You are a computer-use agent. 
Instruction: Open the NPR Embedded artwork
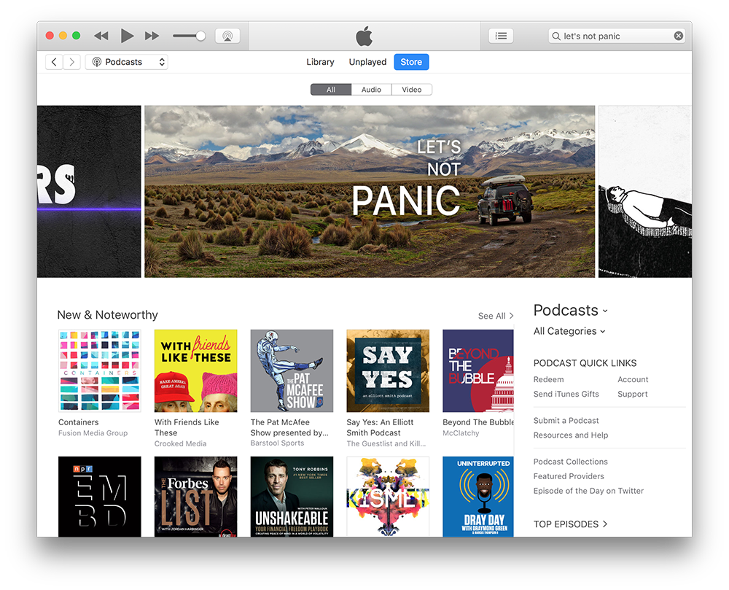point(99,497)
